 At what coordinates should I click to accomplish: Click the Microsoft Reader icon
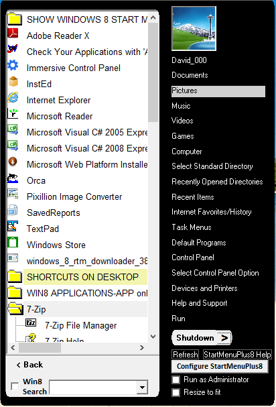[13, 114]
